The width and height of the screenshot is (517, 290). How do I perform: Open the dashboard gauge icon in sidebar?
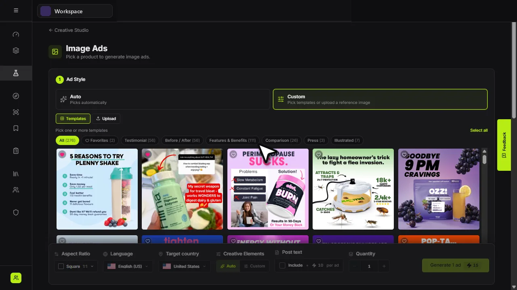(x=16, y=34)
